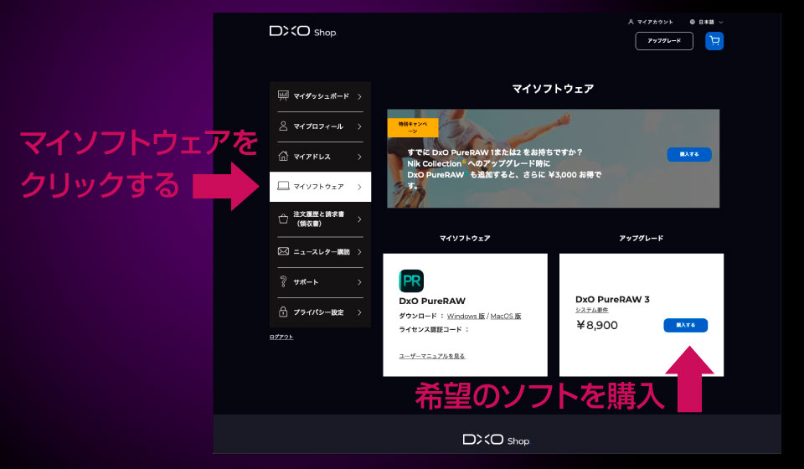
Task: Click the アップグレード button in header
Action: 664,41
